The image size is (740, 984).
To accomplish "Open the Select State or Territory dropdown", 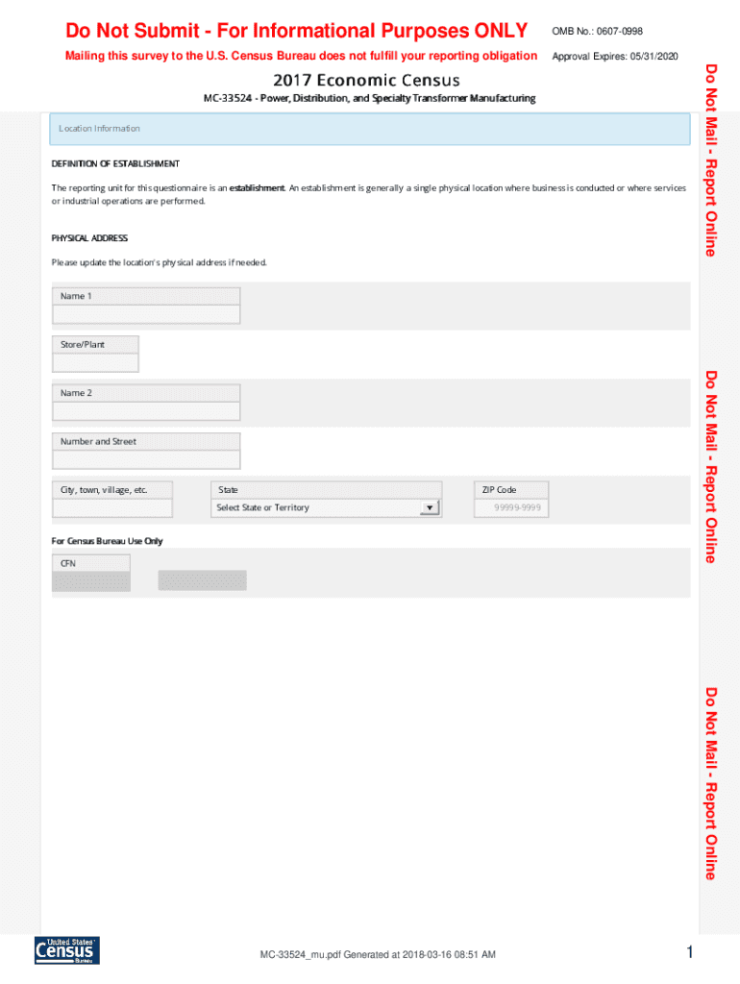I will pos(317,506).
